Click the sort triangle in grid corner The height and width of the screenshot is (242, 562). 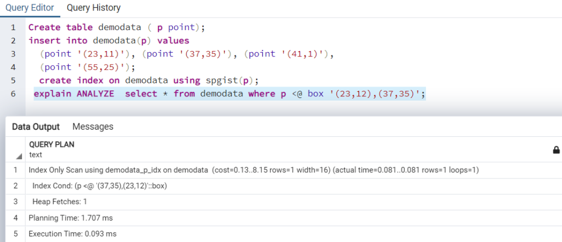point(19,156)
